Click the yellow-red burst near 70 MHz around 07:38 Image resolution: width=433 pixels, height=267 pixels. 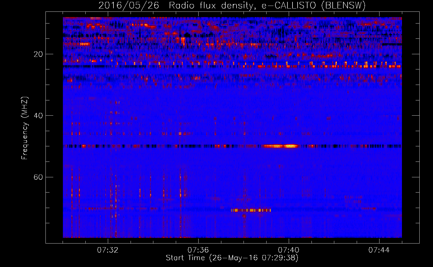coord(251,210)
